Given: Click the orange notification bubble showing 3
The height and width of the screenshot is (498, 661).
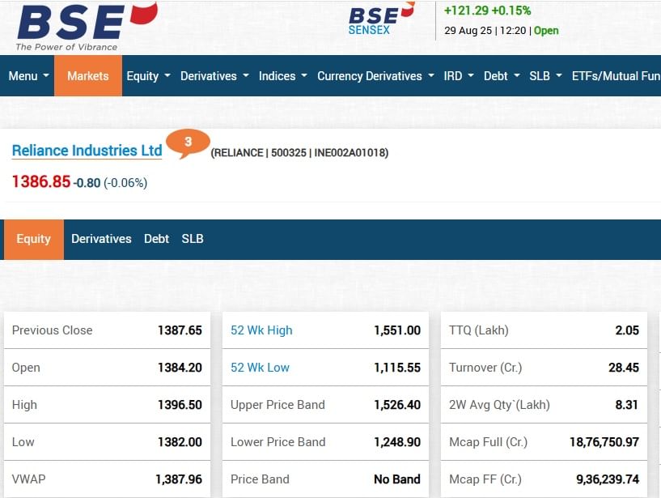Looking at the screenshot, I should pos(188,143).
